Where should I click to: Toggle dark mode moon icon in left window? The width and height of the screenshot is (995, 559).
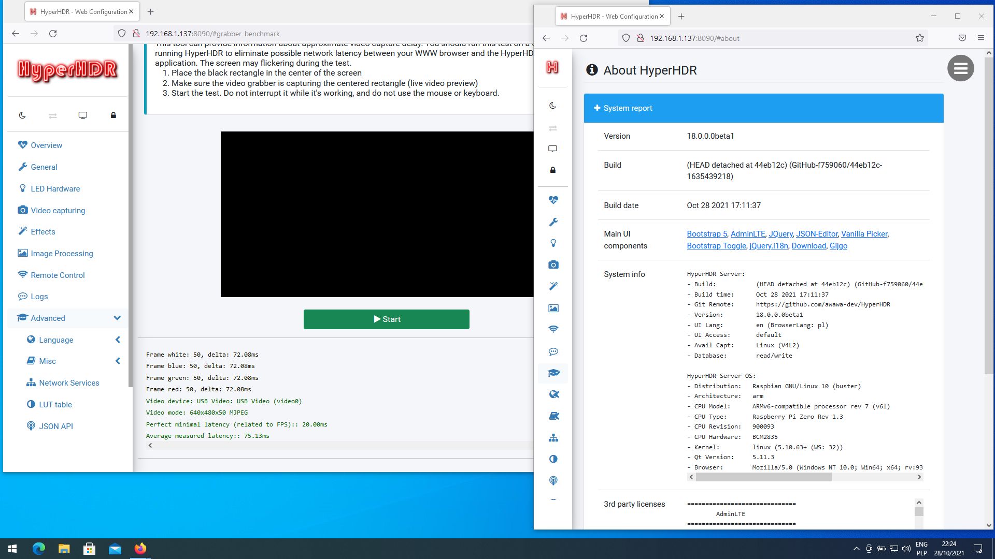pyautogui.click(x=22, y=115)
